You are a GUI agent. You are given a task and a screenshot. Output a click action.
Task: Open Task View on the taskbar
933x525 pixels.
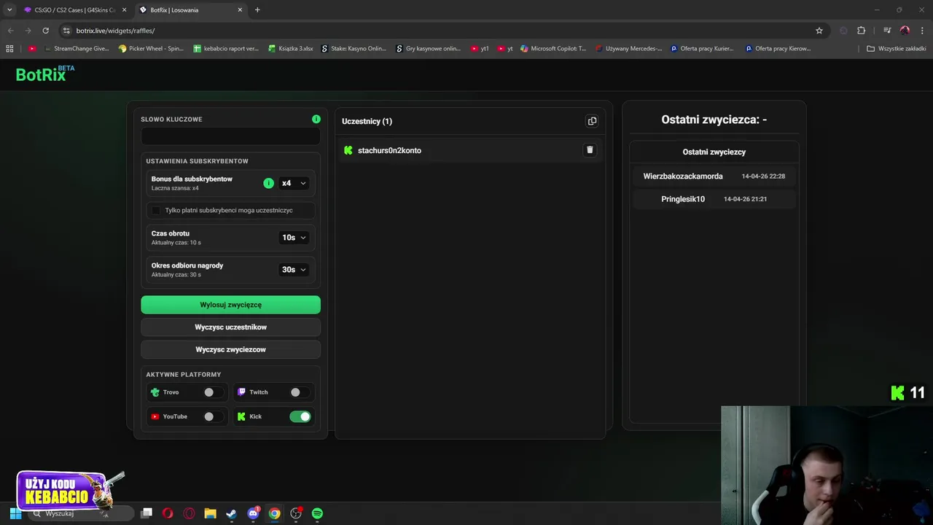pyautogui.click(x=147, y=513)
